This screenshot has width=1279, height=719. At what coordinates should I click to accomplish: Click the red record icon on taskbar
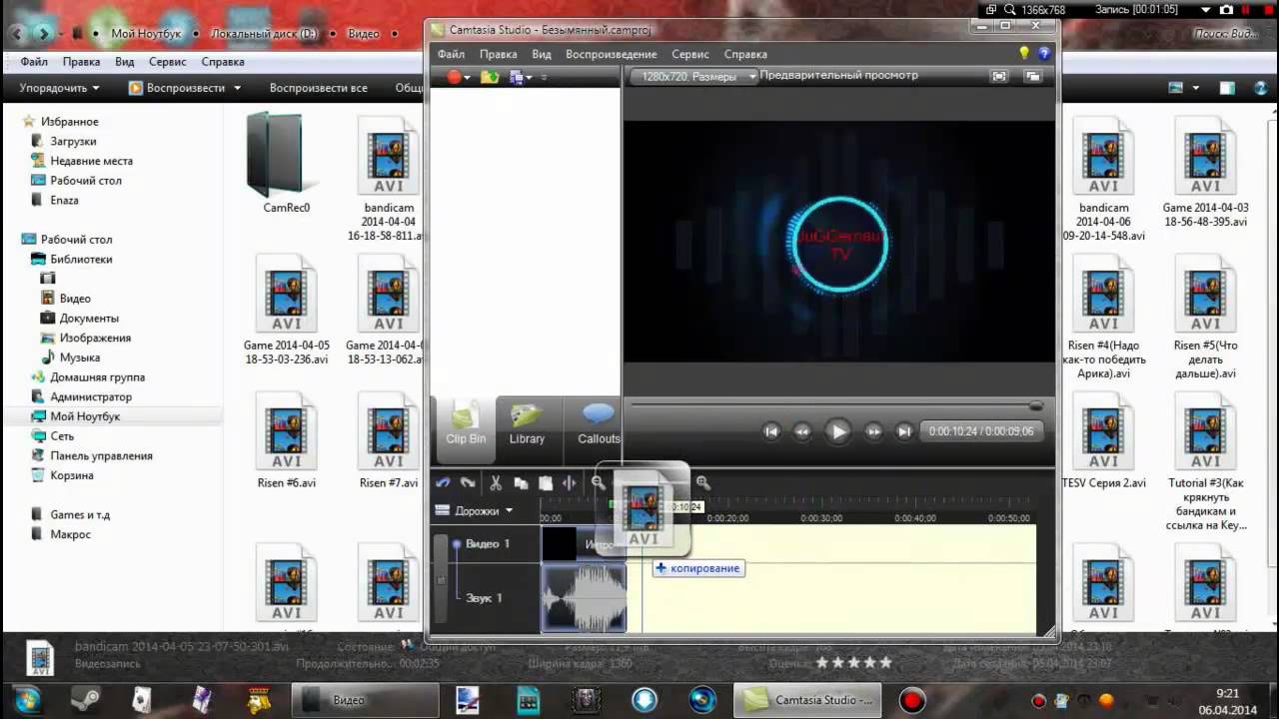click(x=911, y=700)
